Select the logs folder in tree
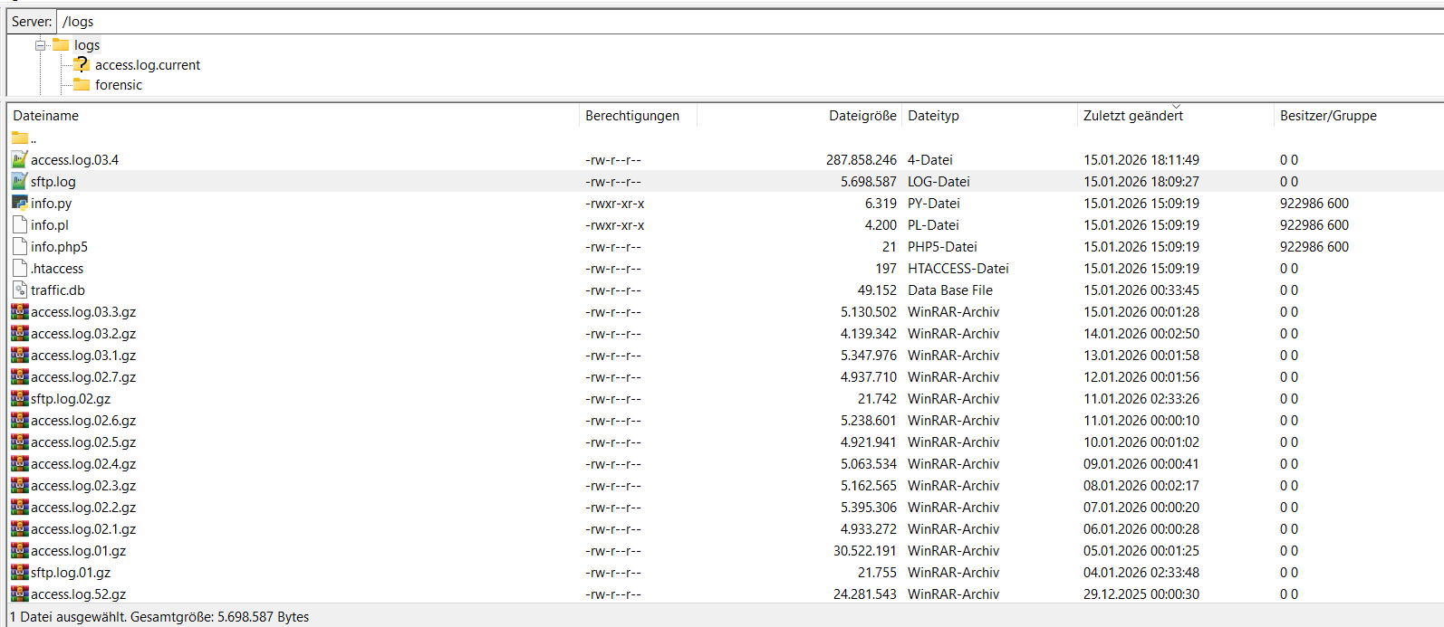Screen dimensions: 1444x627 [87, 45]
